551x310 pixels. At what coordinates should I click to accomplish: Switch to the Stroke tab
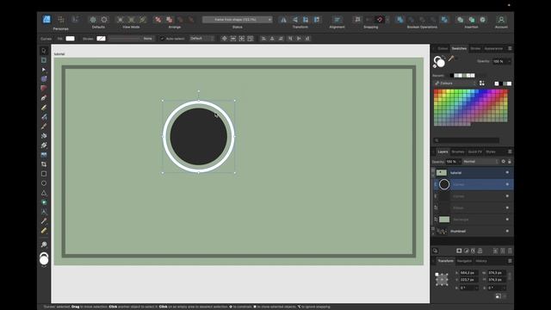tap(475, 48)
